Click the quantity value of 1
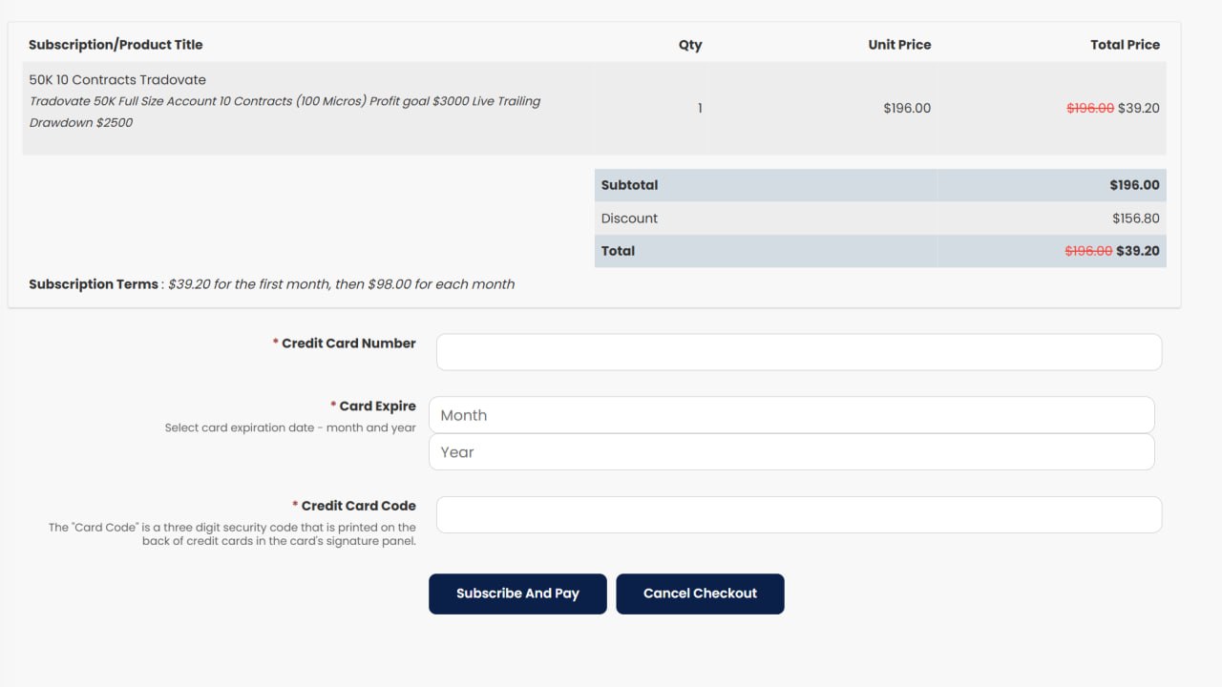Viewport: 1222px width, 687px height. click(700, 108)
